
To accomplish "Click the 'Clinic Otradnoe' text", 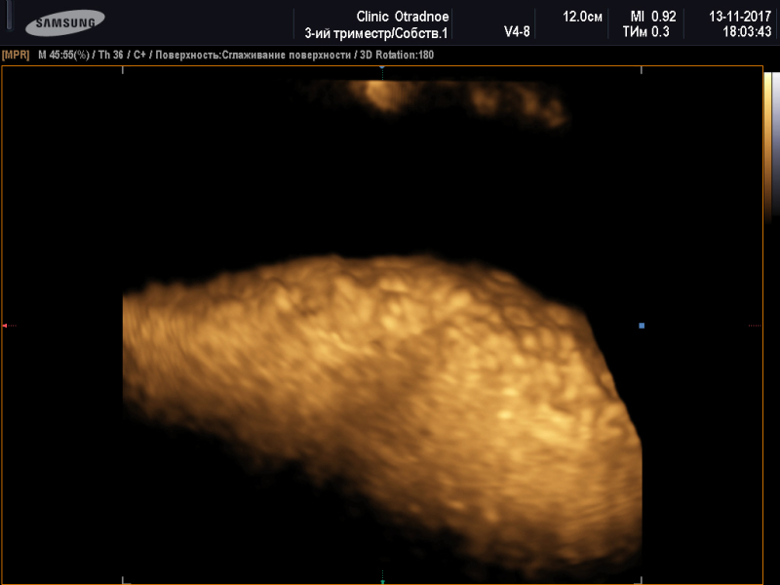I will (403, 17).
